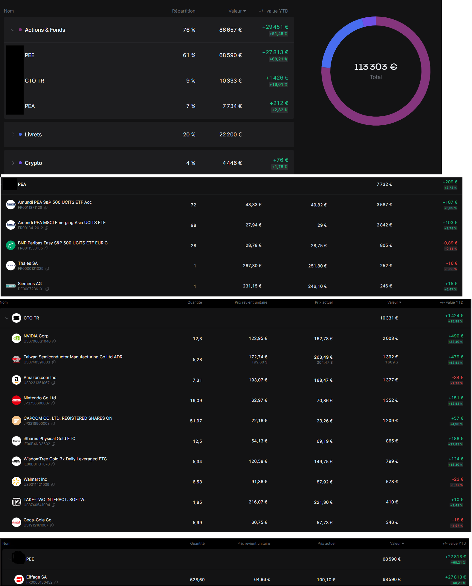Copy the Thales SA ISIN code
Screen dimensions: 472x586
(47, 269)
